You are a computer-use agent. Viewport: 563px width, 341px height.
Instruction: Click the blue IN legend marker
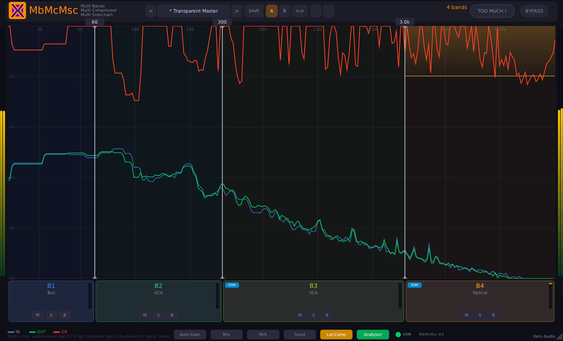coord(10,331)
